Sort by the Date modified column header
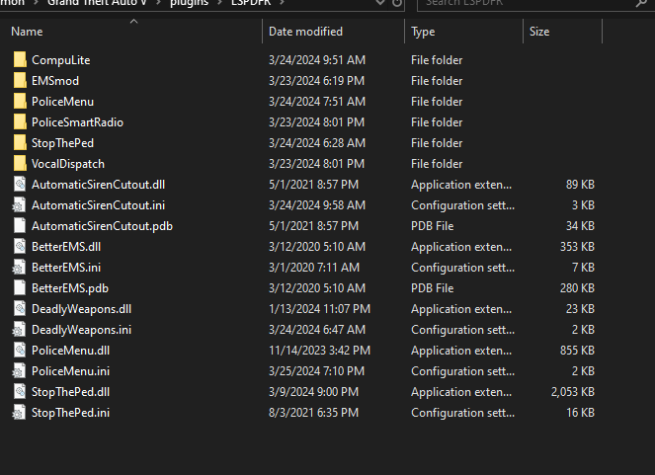 (305, 32)
